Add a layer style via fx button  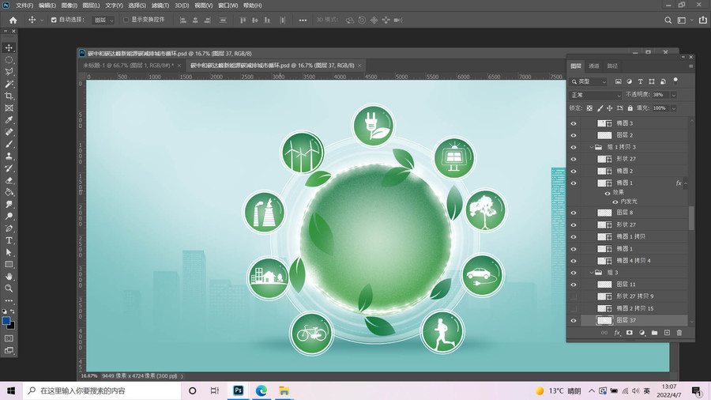[617, 333]
